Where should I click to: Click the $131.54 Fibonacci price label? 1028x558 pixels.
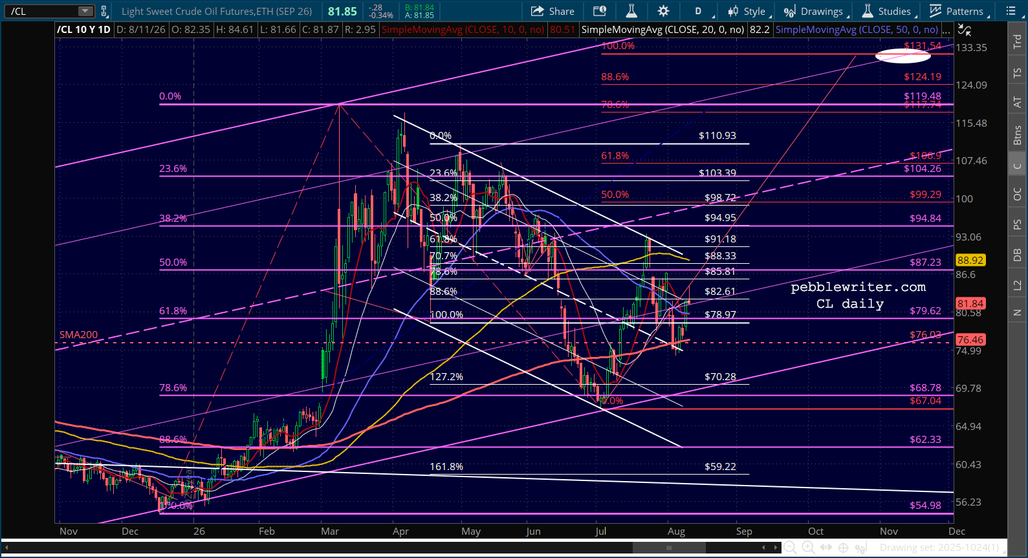tap(923, 46)
